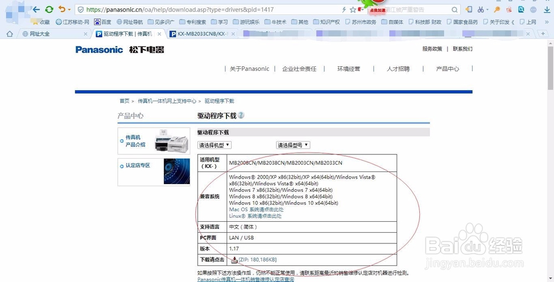Open dropdown next to the scissors icon
The image size is (554, 282).
coord(488,9)
